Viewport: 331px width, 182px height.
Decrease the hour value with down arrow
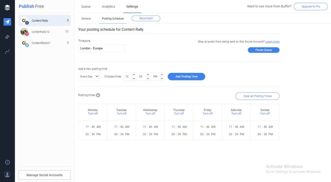tap(134, 78)
